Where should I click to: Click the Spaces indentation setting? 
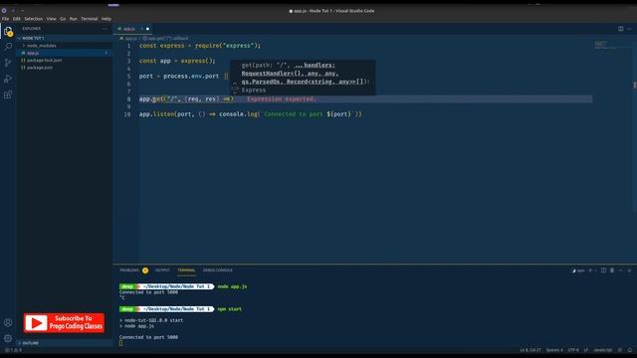(x=554, y=350)
